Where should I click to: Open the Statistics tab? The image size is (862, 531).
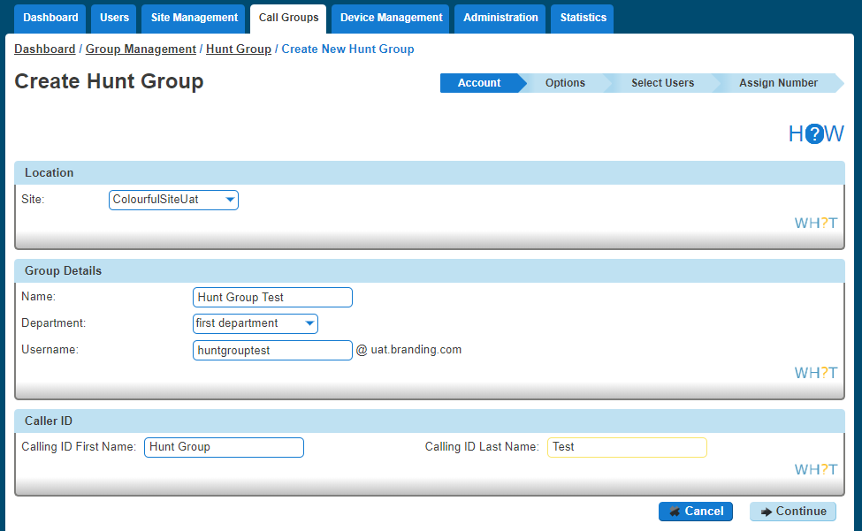(x=583, y=19)
